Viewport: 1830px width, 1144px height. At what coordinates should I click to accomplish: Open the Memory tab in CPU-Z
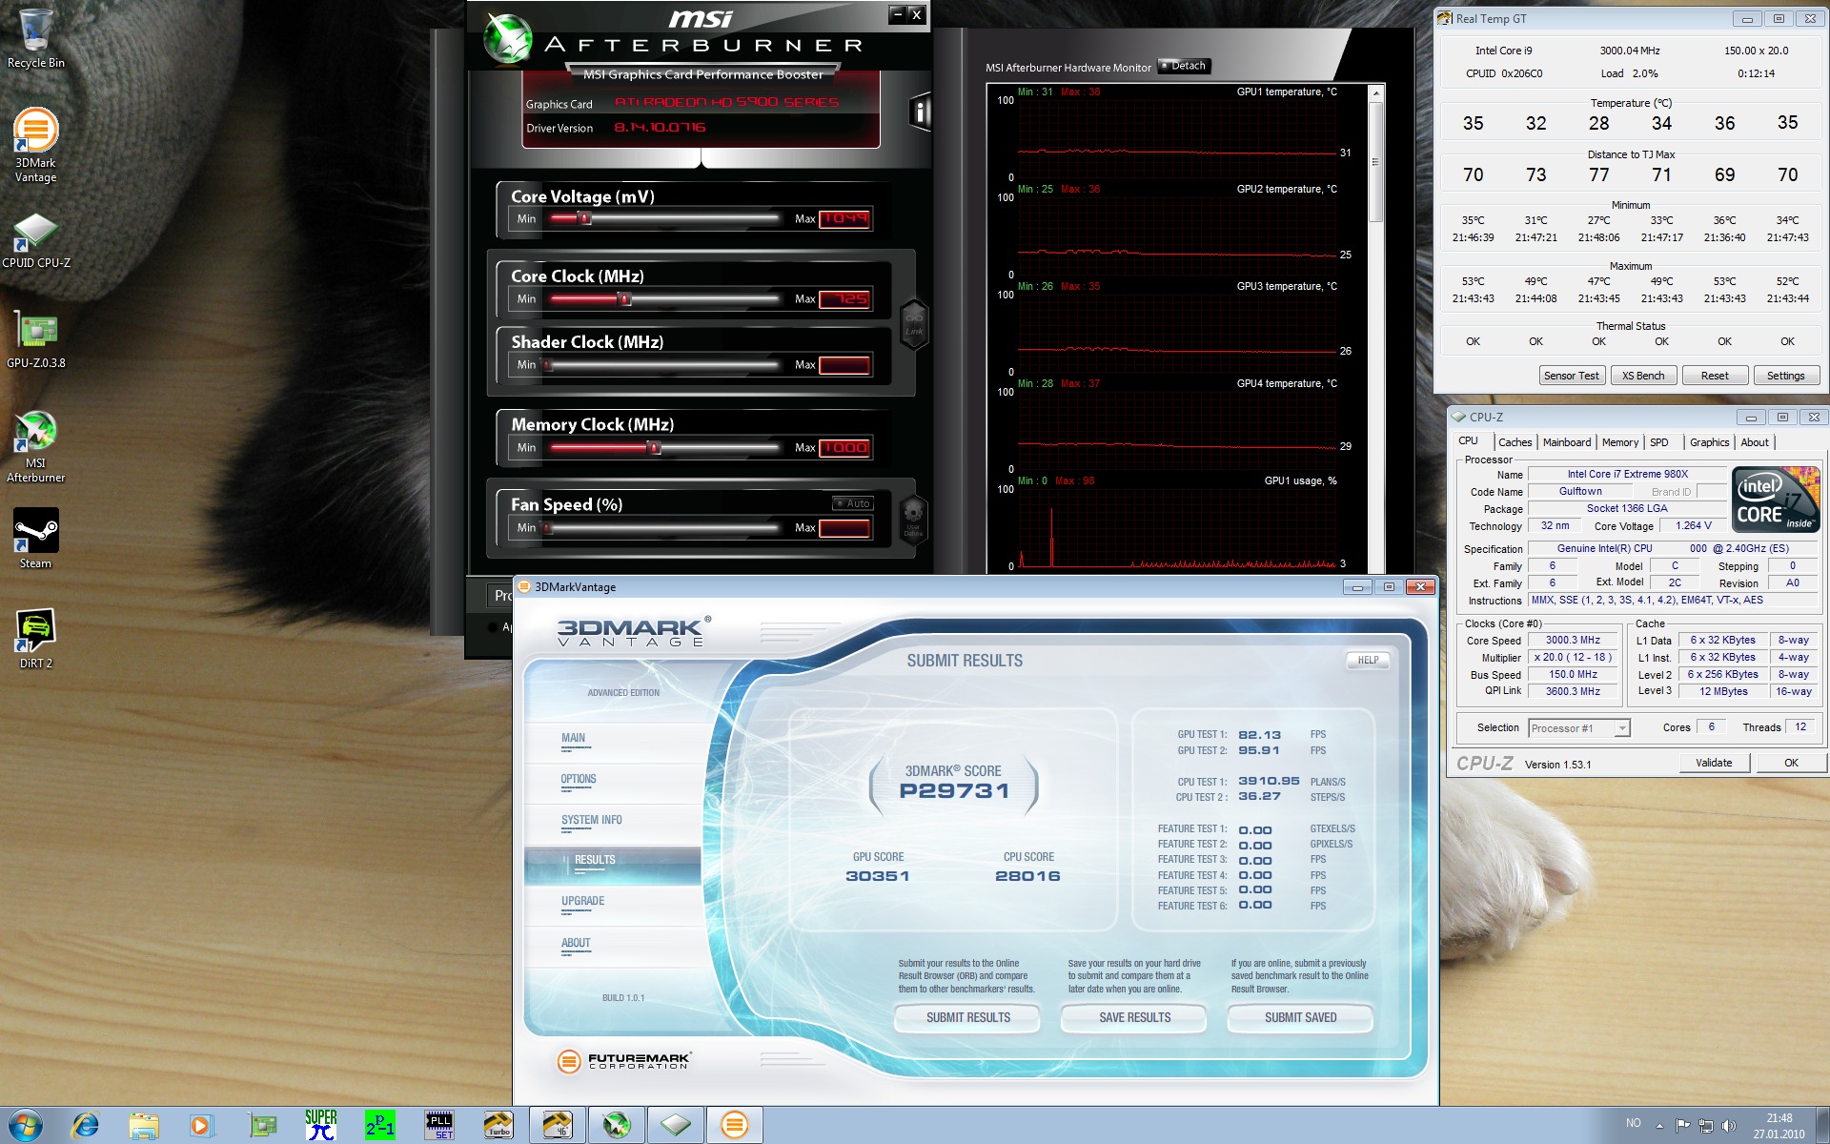[1620, 442]
